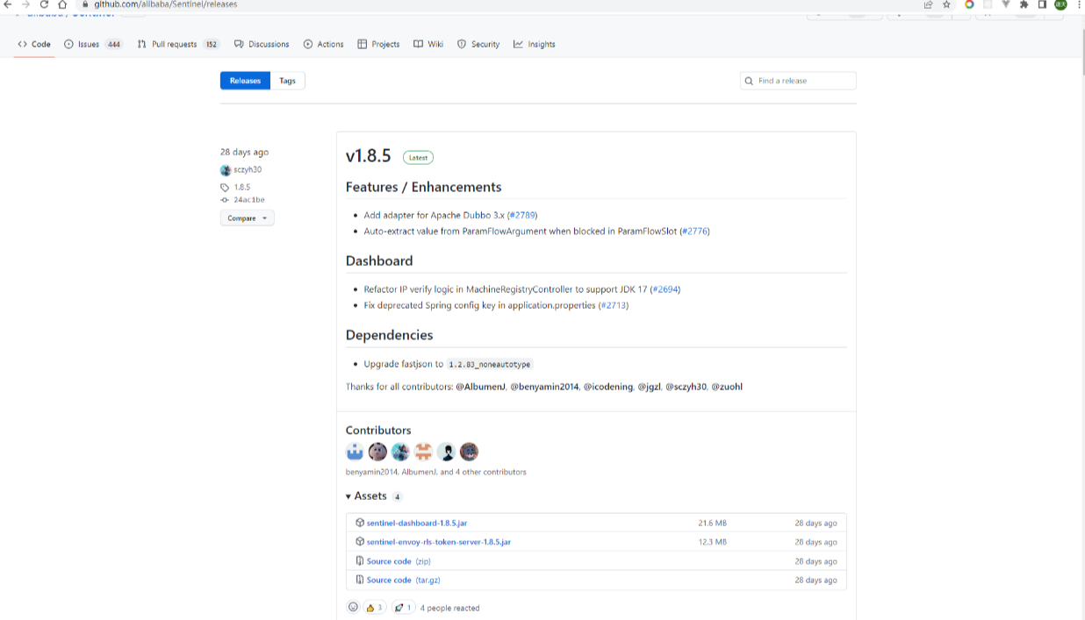Open the @benyamin2014 contributor mention
The width and height of the screenshot is (1085, 620).
(545, 387)
